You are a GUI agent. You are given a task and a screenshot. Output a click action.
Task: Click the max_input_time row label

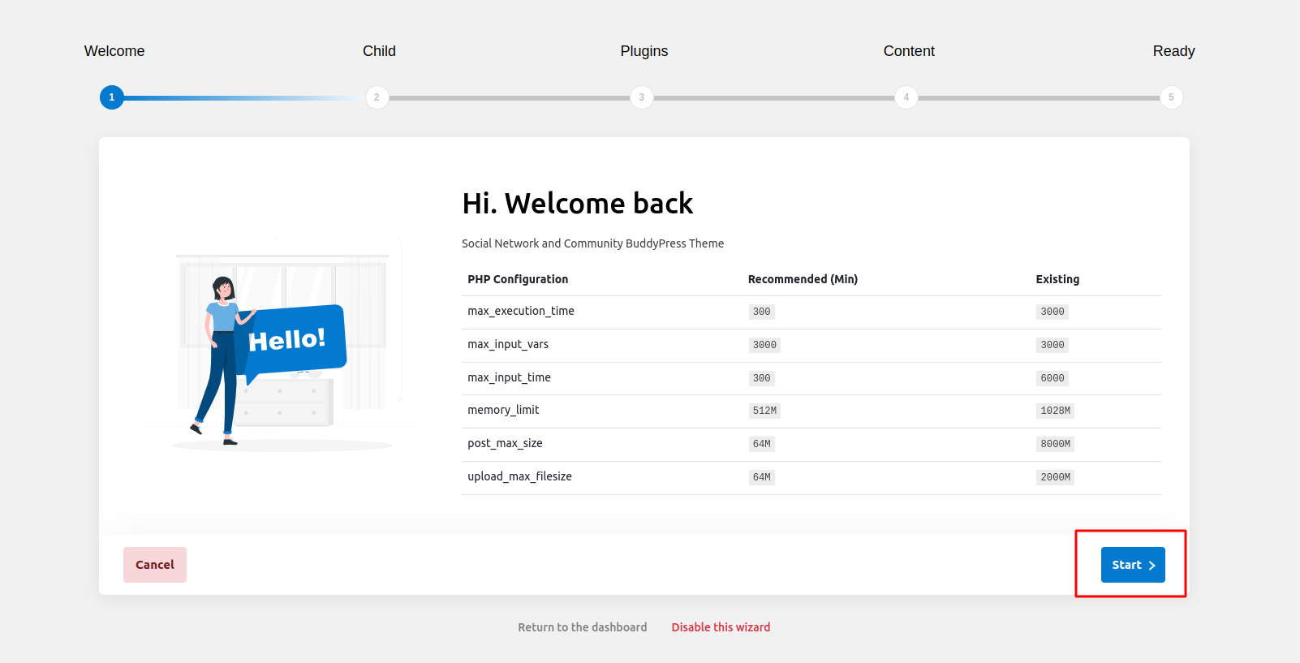click(509, 378)
